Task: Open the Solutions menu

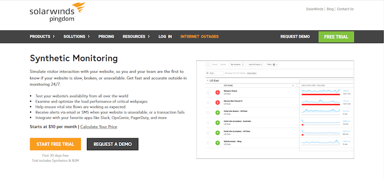Action: click(x=77, y=36)
